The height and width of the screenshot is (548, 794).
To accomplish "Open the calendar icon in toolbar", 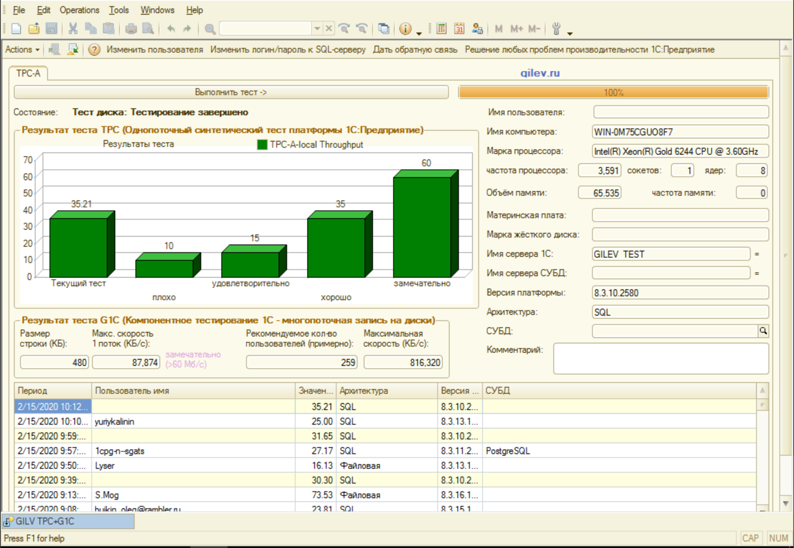I will click(459, 28).
